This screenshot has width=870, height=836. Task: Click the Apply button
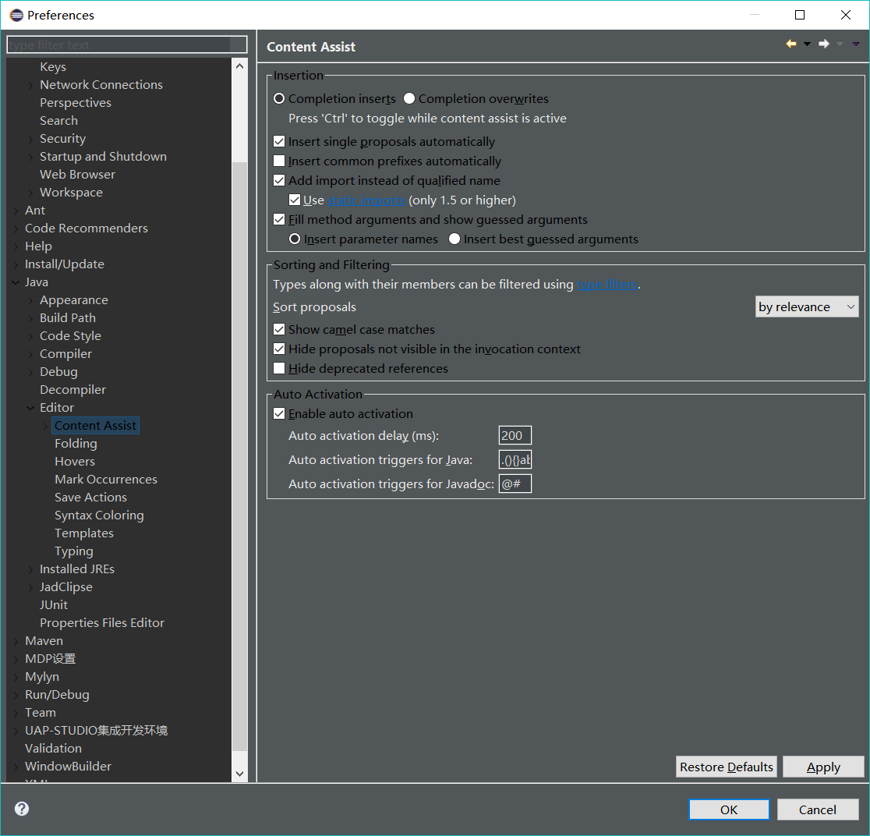(x=823, y=767)
